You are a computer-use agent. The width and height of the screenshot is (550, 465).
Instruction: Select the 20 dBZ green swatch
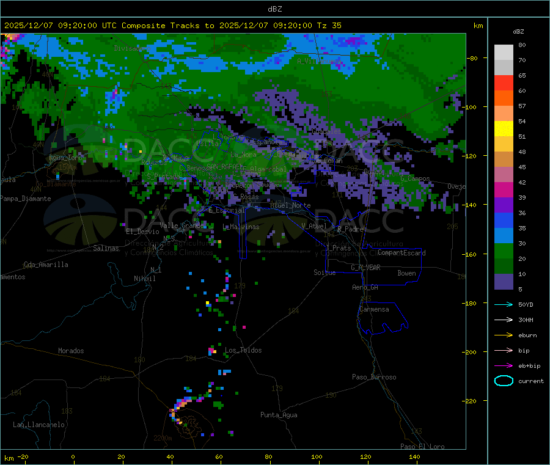[x=504, y=251]
